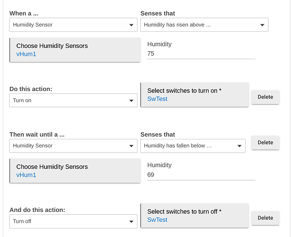Click the arrow icon of Turn on dropdown
This screenshot has height=237, width=291.
[131, 100]
